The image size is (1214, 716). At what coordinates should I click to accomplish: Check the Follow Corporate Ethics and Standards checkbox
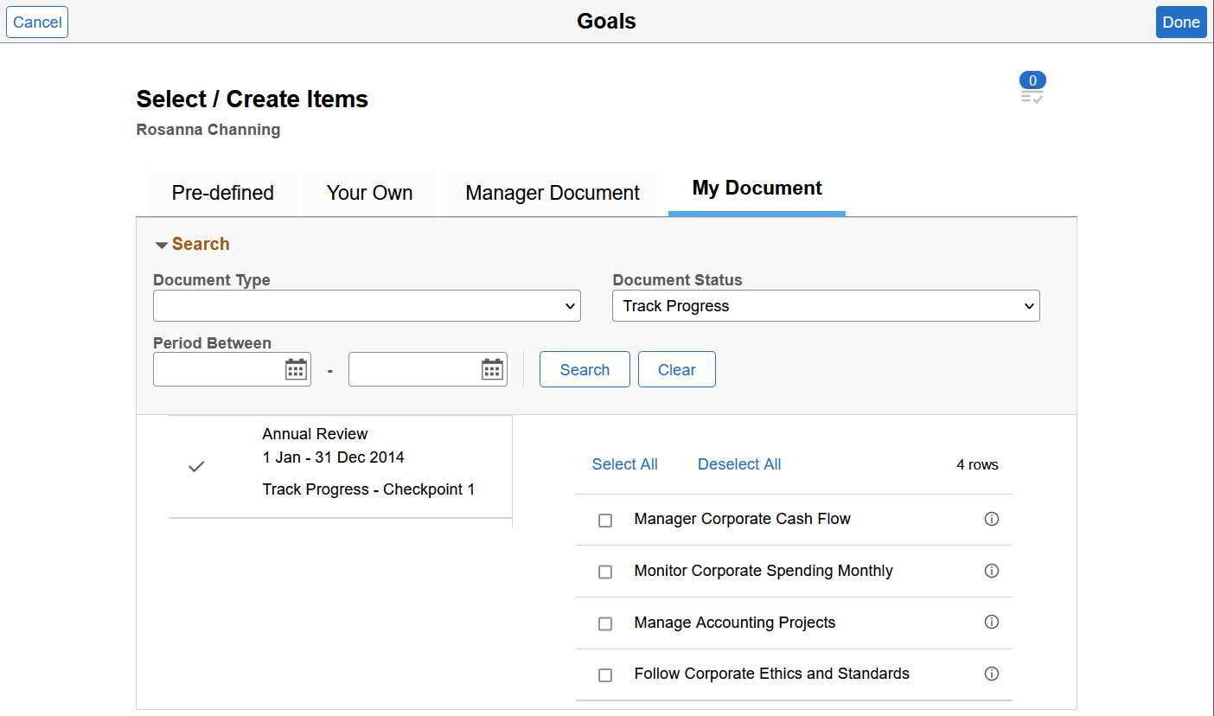(x=604, y=674)
